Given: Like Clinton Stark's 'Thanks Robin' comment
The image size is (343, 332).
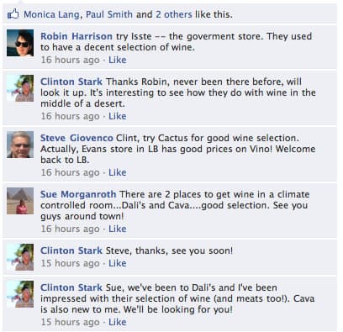Looking at the screenshot, I should [118, 116].
